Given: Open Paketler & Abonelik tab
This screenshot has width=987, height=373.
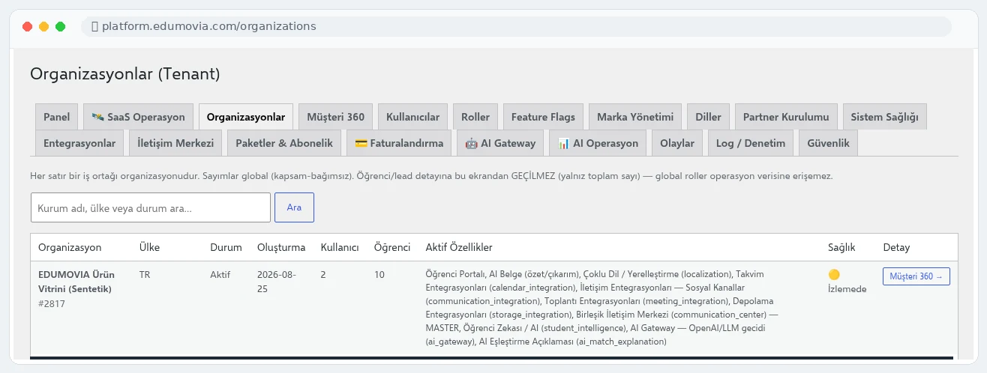Looking at the screenshot, I should pyautogui.click(x=284, y=143).
